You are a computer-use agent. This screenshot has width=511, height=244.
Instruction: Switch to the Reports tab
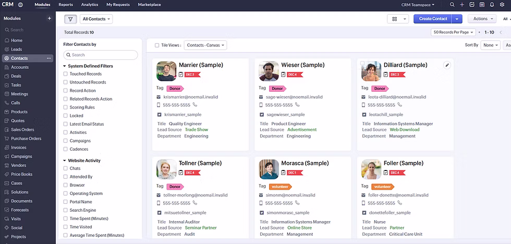(66, 5)
